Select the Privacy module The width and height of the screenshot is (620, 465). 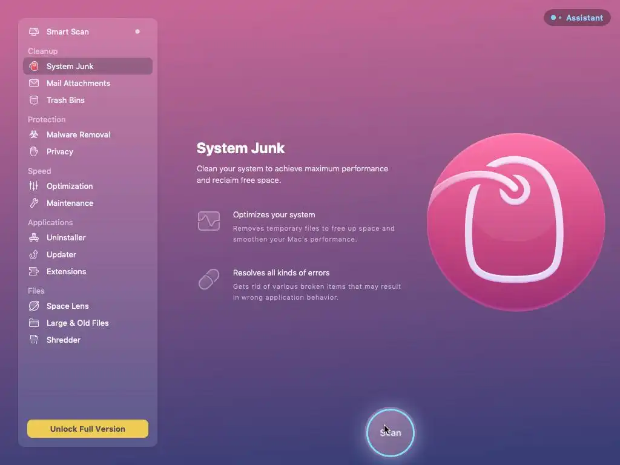88,151
